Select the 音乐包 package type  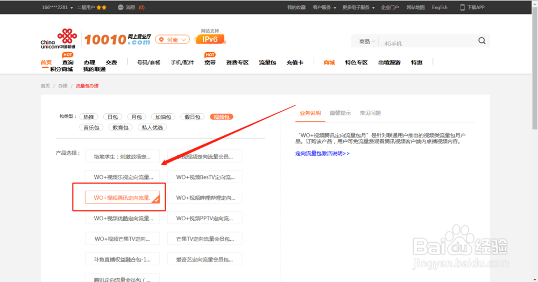pos(91,127)
